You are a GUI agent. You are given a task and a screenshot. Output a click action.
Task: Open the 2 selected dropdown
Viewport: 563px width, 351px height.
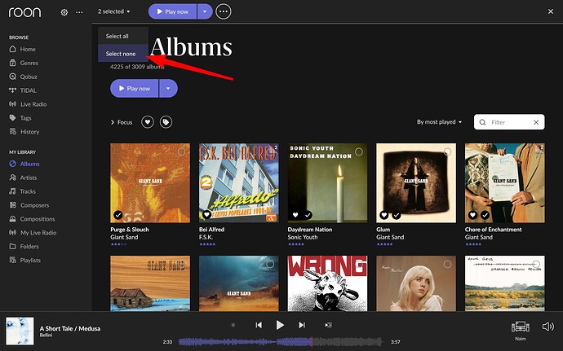[x=113, y=11]
